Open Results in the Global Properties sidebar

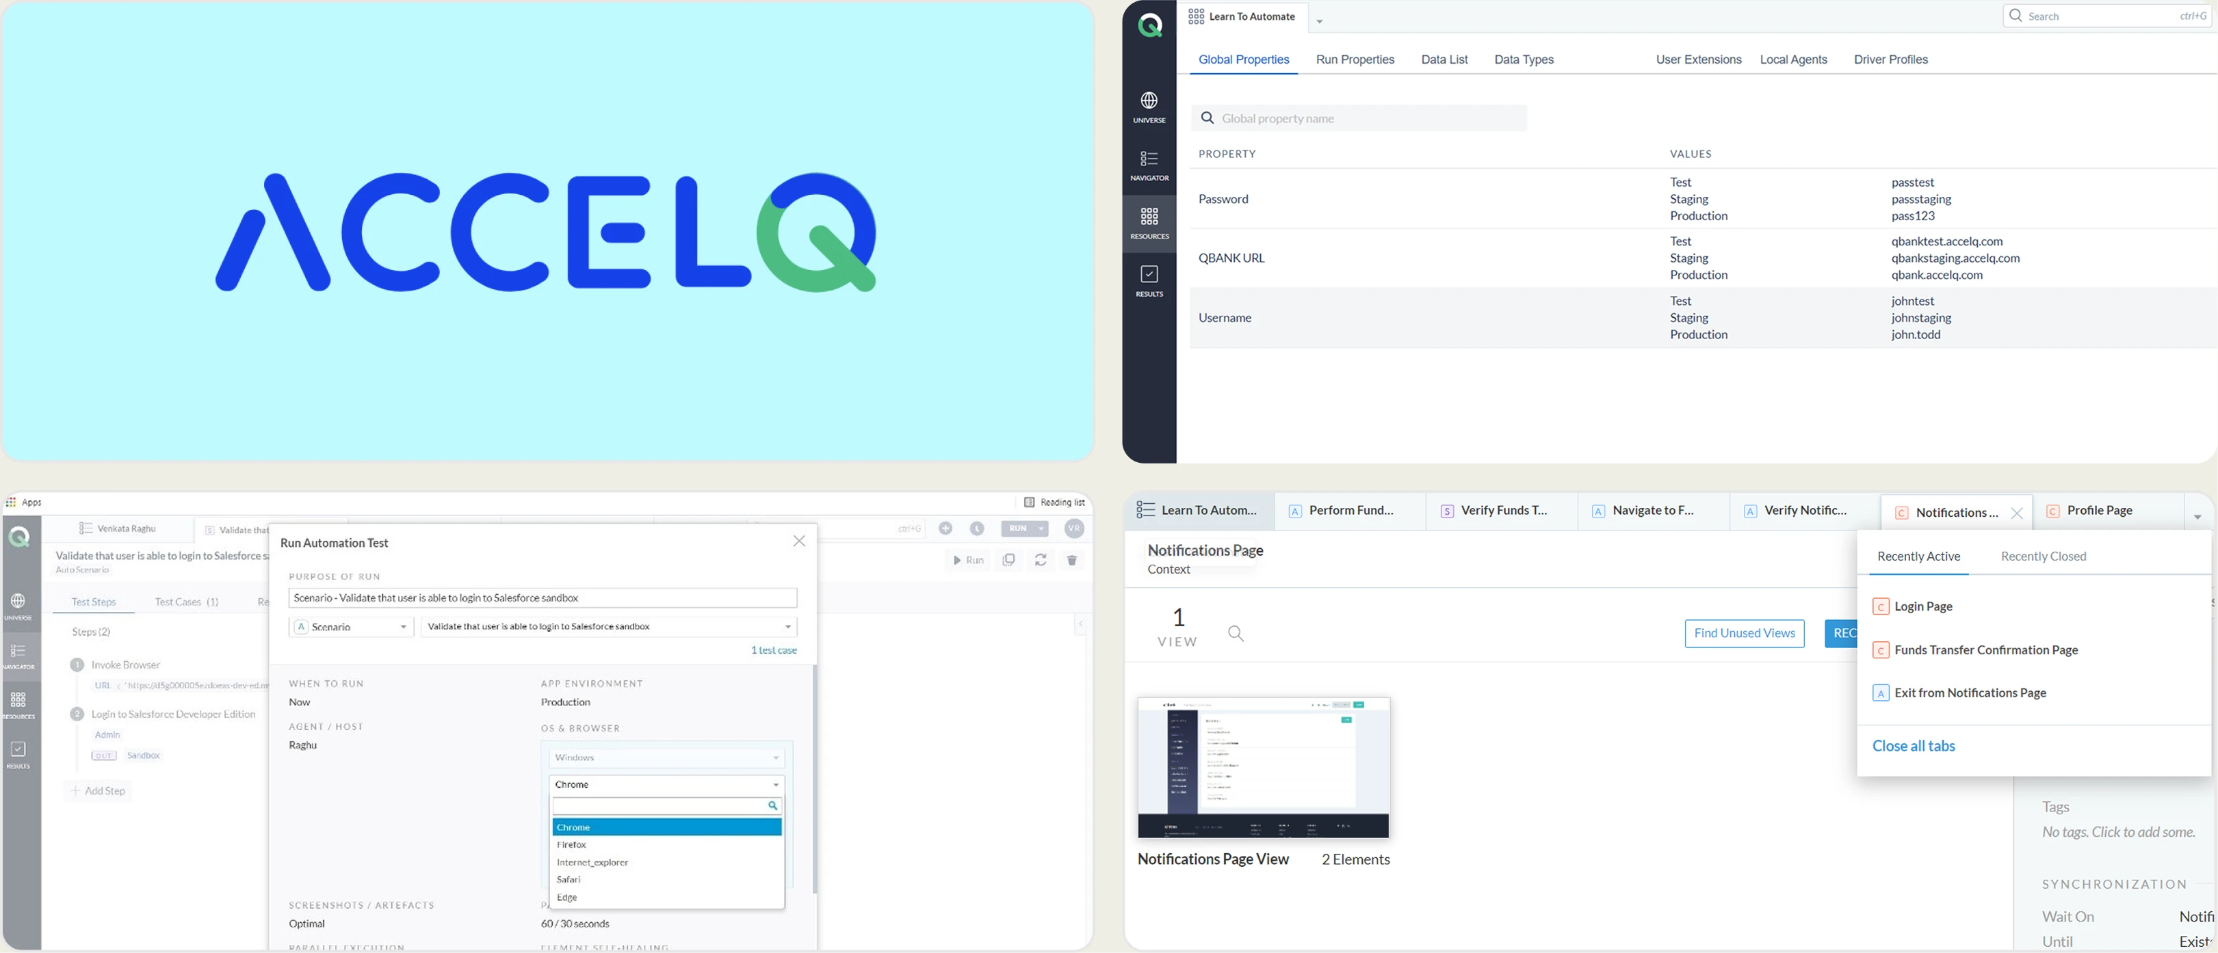[x=1149, y=281]
